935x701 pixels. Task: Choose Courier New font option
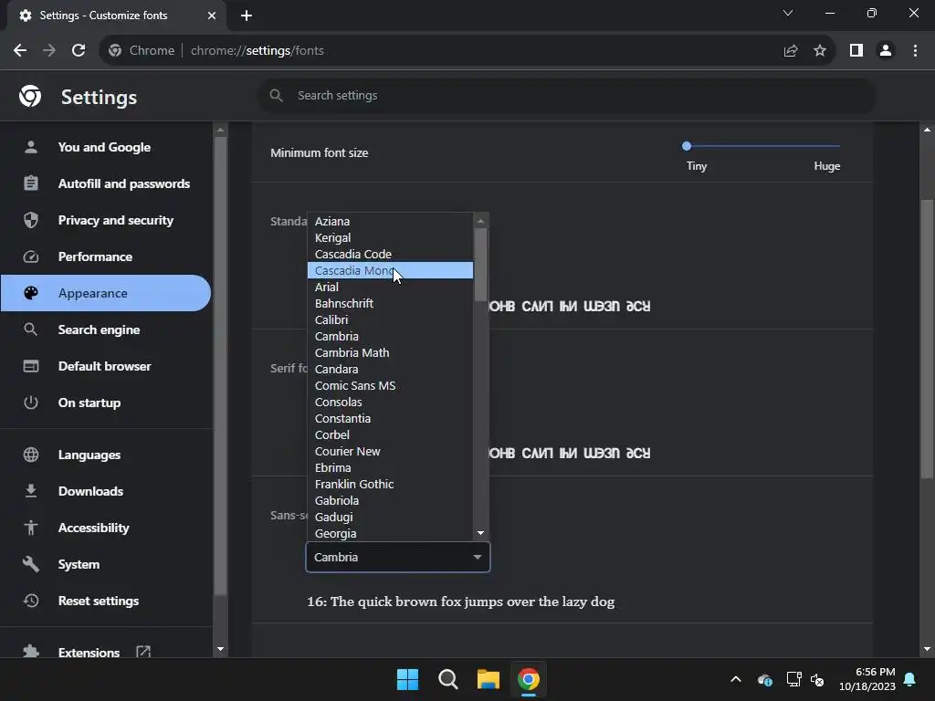[x=390, y=451]
